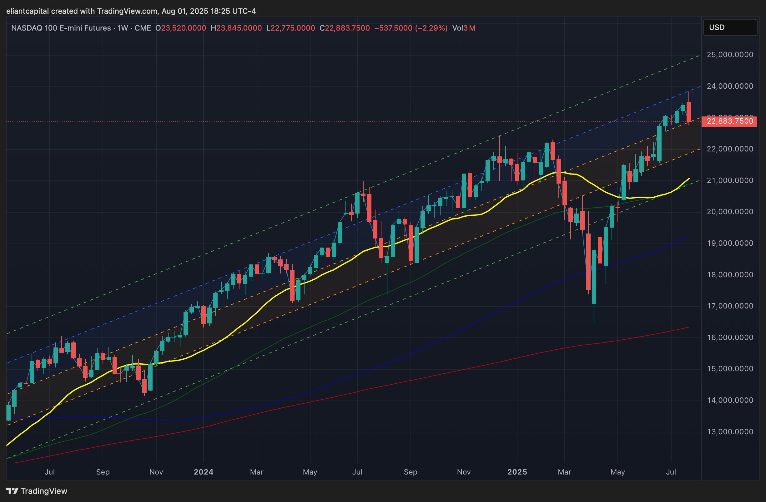This screenshot has height=502, width=766.
Task: Click the latest red weekly candle
Action: 688,112
